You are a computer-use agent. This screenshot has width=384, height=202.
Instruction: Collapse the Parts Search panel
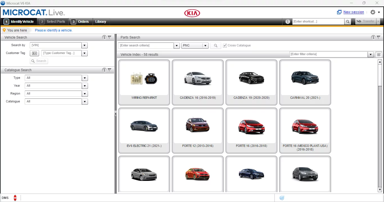coord(378,37)
